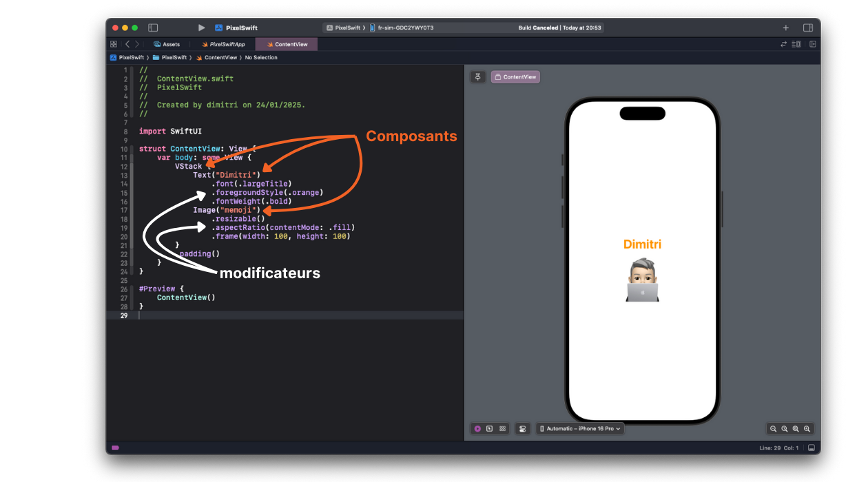The image size is (868, 482).
Task: Click the .font(.largeTitle) modifier line
Action: (251, 184)
